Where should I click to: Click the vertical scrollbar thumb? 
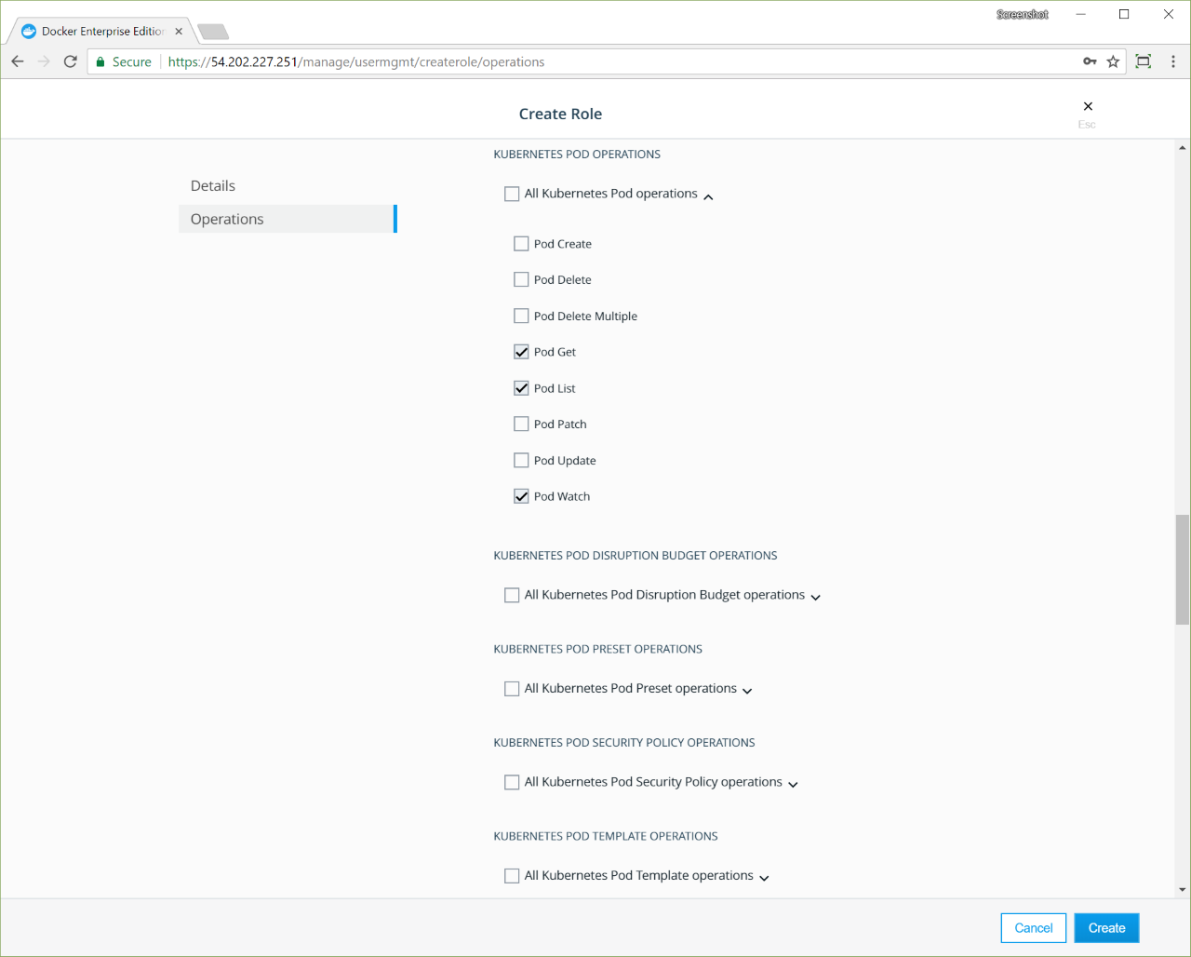coord(1183,569)
